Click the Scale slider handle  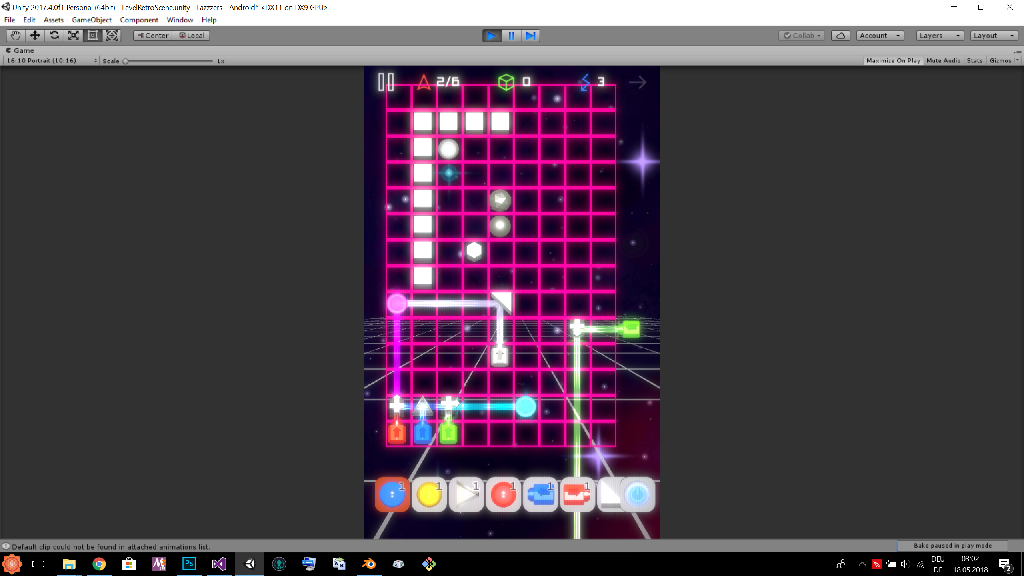click(126, 61)
